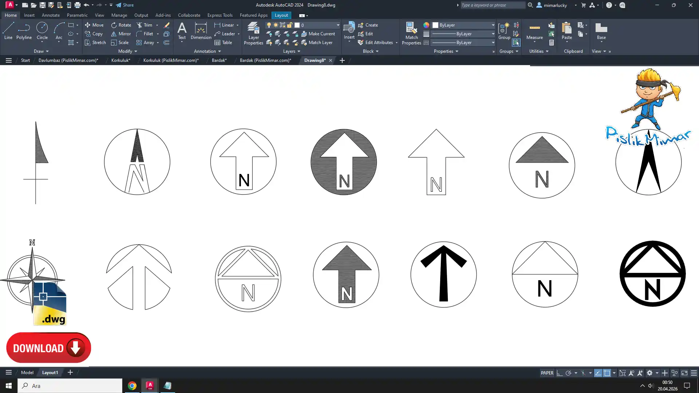The width and height of the screenshot is (699, 393).
Task: Click the Share button in title bar
Action: click(125, 5)
